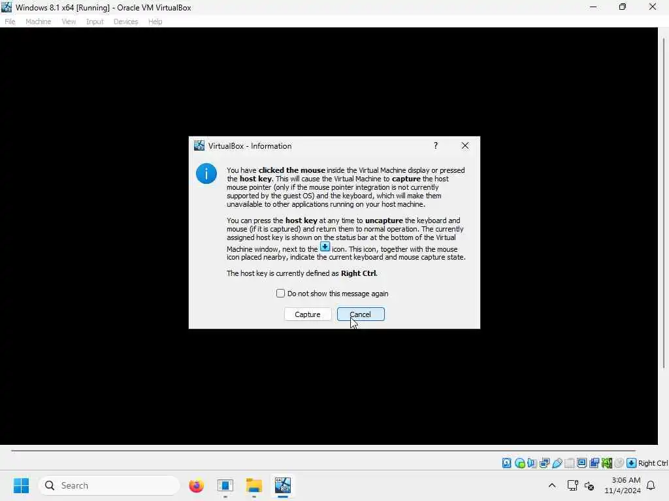The height and width of the screenshot is (501, 669).
Task: Open Firefox from the taskbar
Action: 196,485
